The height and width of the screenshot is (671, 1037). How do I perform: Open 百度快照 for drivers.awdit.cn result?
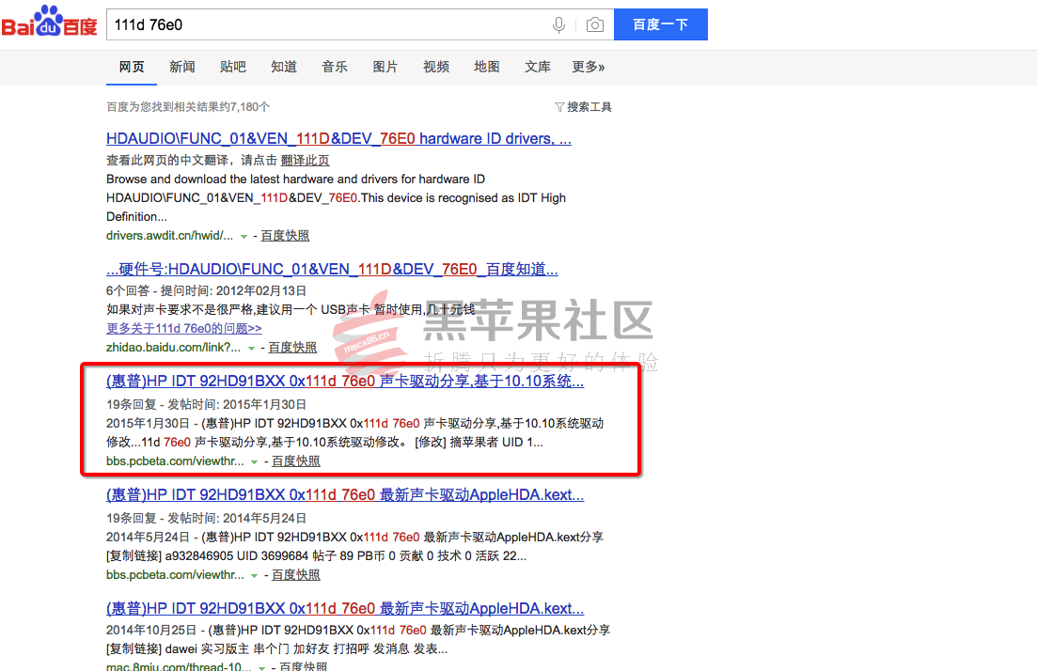(x=285, y=235)
